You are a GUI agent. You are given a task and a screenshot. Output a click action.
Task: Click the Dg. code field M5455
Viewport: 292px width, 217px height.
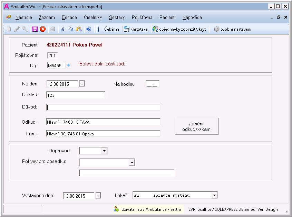pyautogui.click(x=56, y=65)
